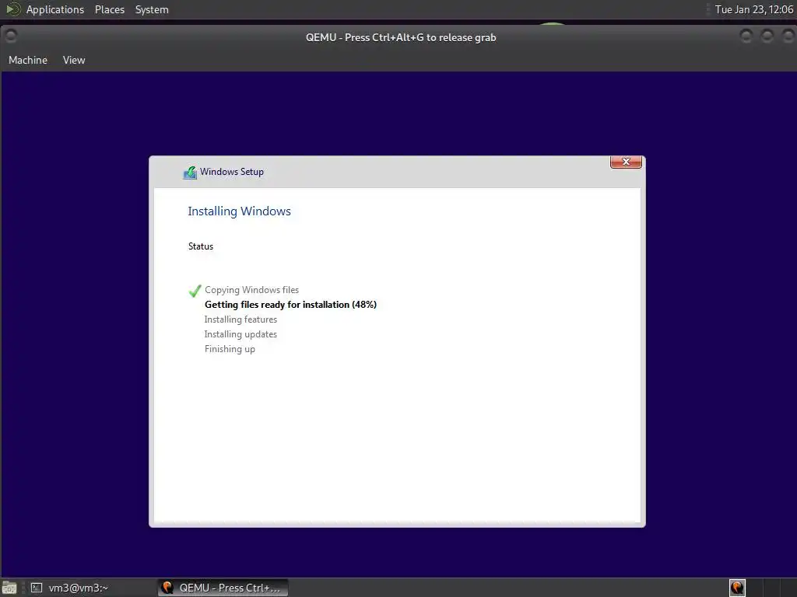Screen dimensions: 797x597
Task: Close the Windows Setup dialog
Action: point(626,162)
